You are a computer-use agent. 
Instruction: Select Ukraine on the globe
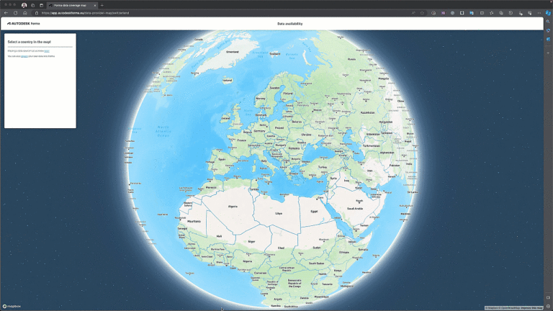click(x=306, y=135)
